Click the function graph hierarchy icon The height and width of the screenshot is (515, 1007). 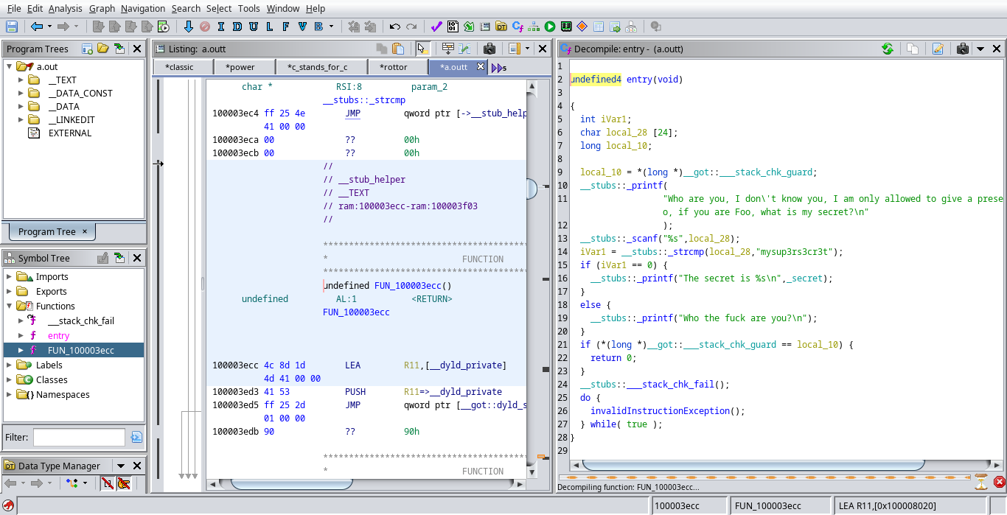click(534, 27)
